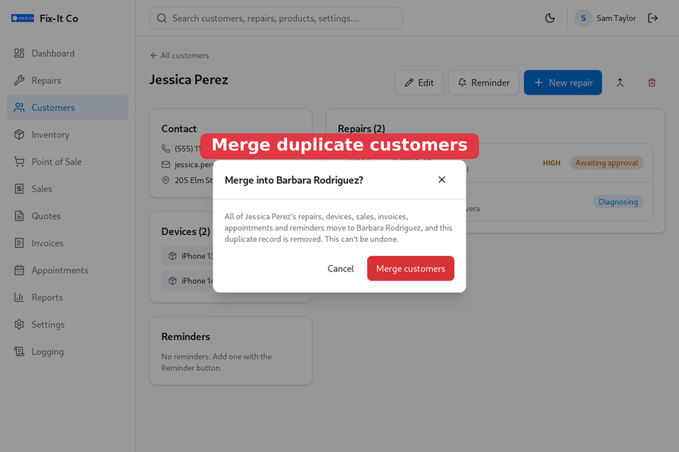Screen dimensions: 679x452
Task: Focus the global search field
Action: (x=276, y=18)
